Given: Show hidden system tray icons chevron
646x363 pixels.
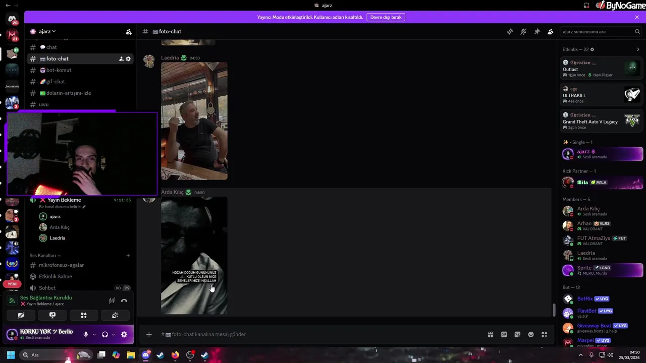Looking at the screenshot, I should coord(580,355).
